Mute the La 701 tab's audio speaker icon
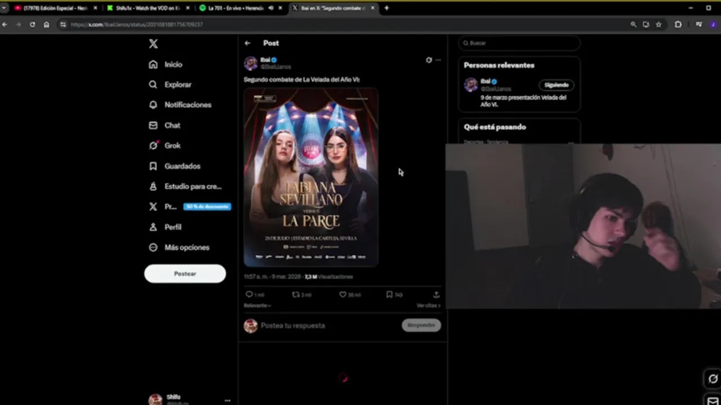The image size is (721, 405). pyautogui.click(x=271, y=8)
